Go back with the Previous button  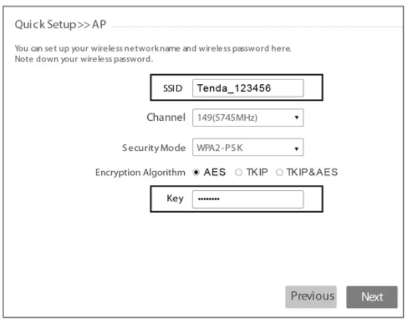[312, 297]
